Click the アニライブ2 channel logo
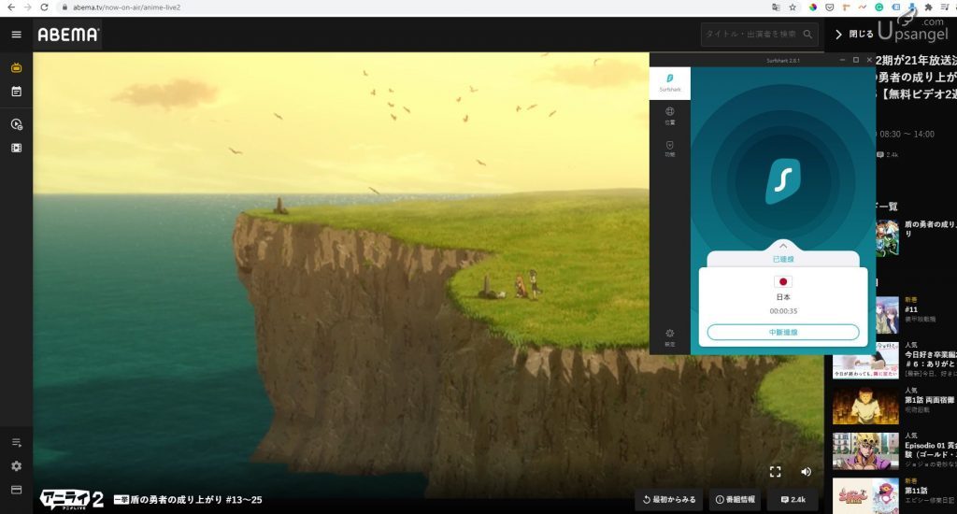 [x=71, y=499]
